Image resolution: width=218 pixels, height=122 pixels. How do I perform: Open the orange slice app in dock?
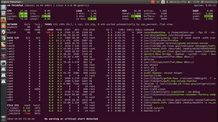pyautogui.click(x=3, y=44)
